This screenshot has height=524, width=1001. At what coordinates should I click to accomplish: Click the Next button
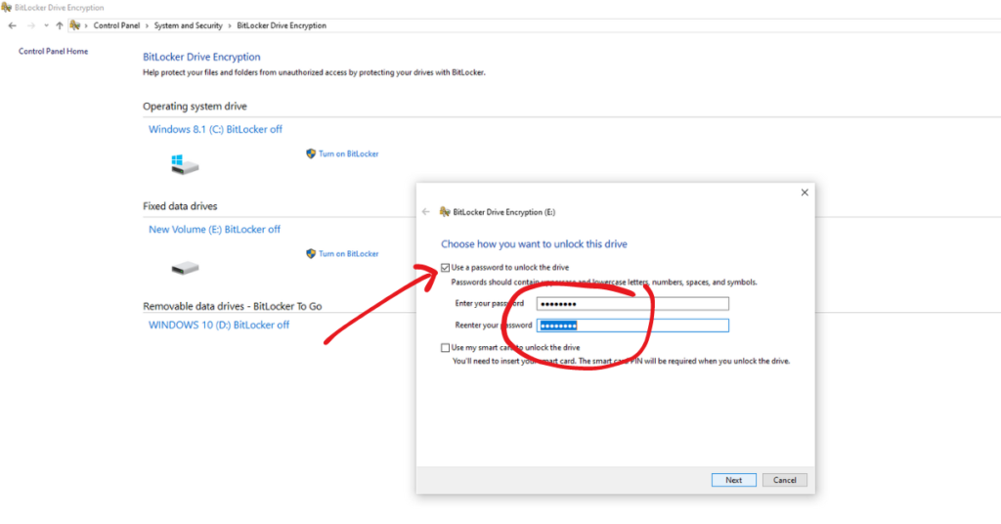pyautogui.click(x=733, y=480)
